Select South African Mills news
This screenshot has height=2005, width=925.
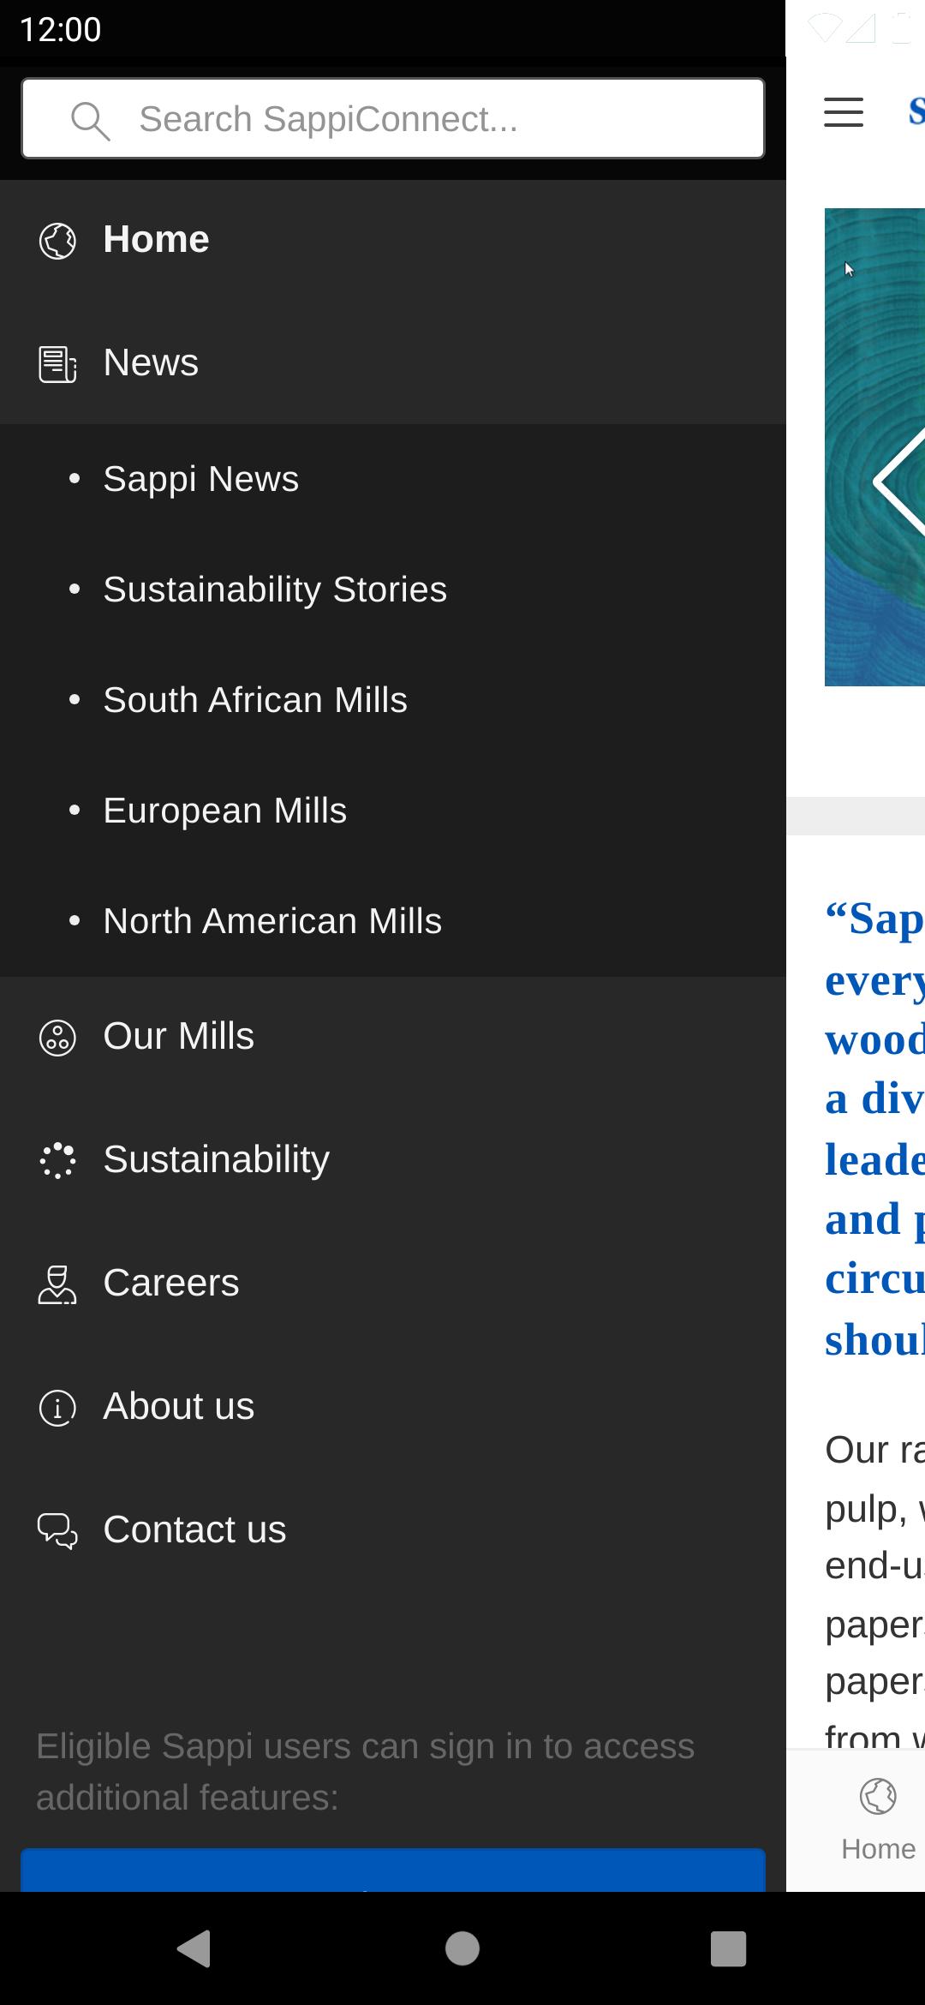pyautogui.click(x=255, y=700)
